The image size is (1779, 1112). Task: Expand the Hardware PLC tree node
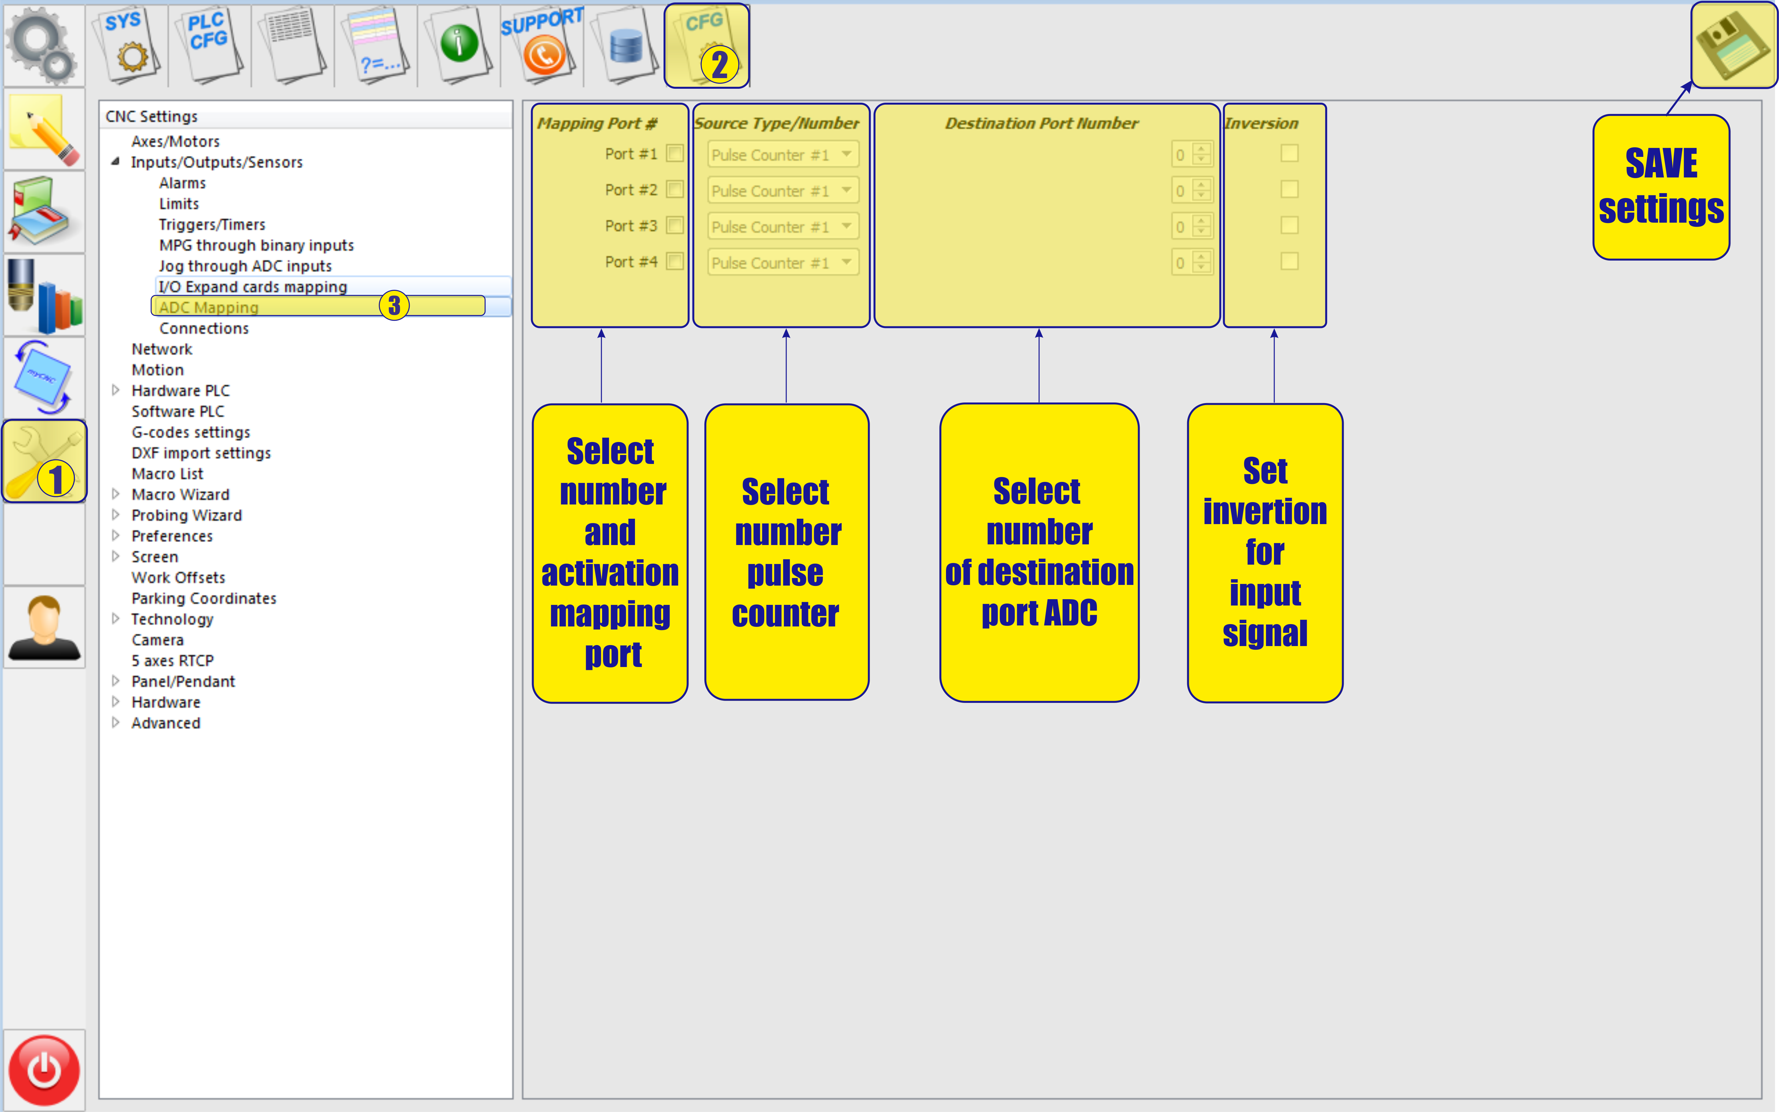(115, 390)
